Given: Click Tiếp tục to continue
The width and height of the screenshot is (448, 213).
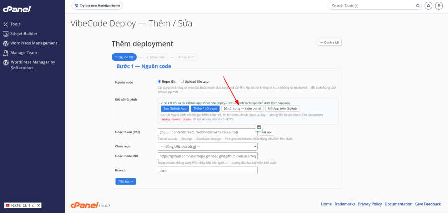Looking at the screenshot, I should coord(126,181).
